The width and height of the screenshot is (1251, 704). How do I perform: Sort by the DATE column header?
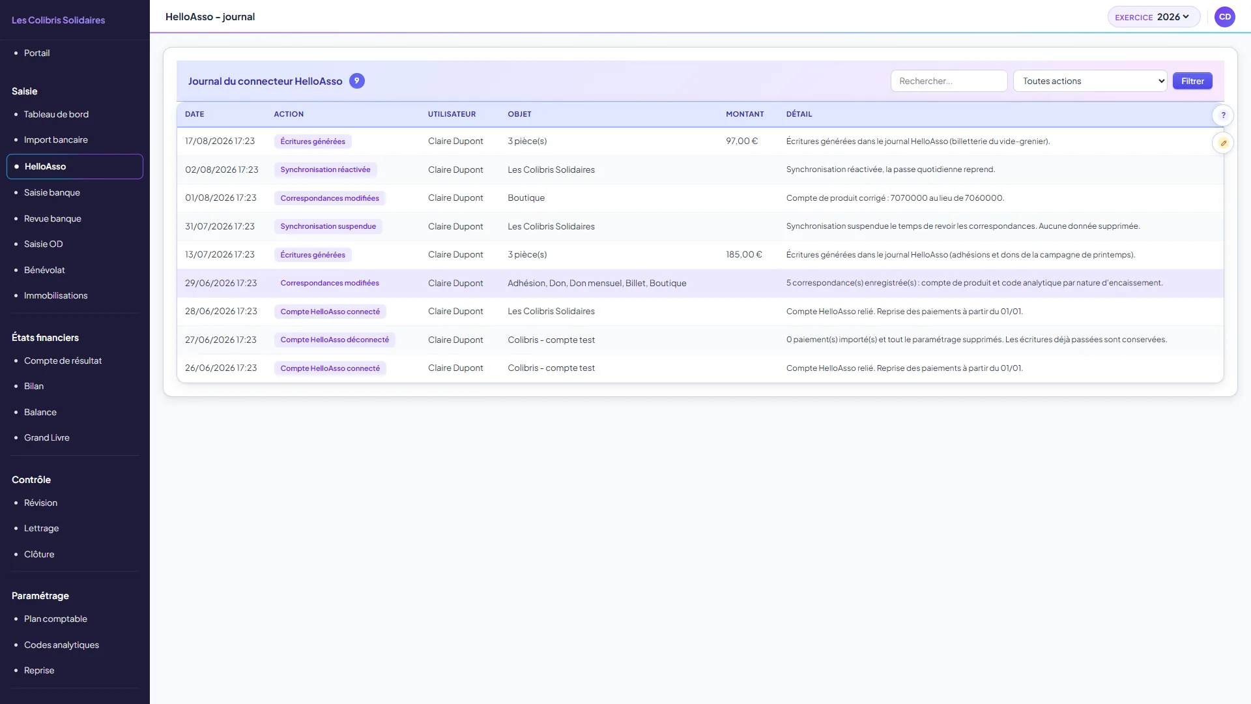pyautogui.click(x=194, y=114)
